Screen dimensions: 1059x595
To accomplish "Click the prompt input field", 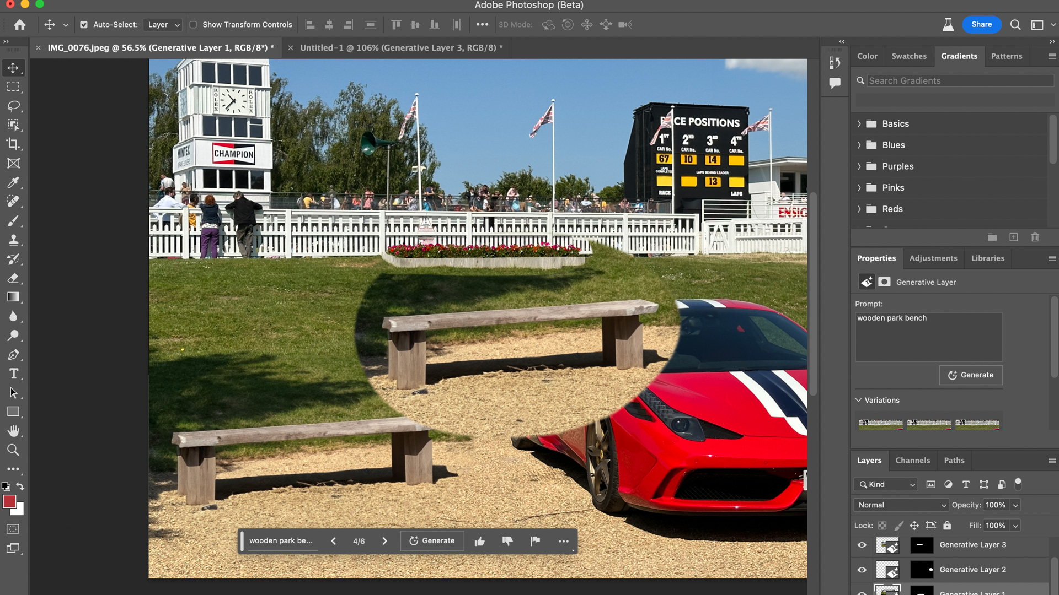I will pos(928,334).
